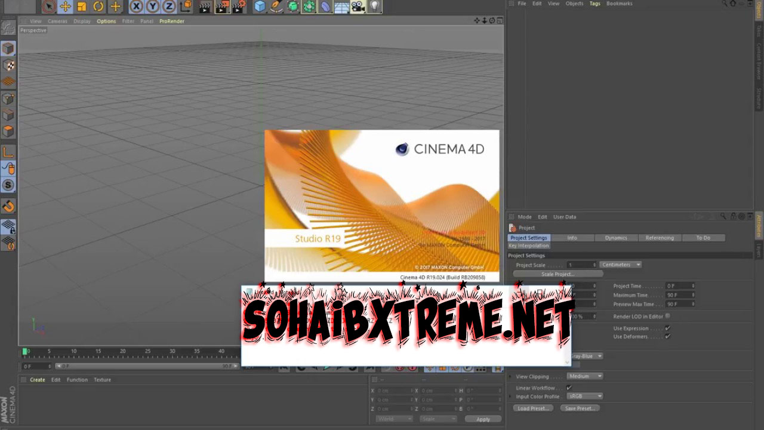Select the Live Selection arrow tool
This screenshot has height=430, width=764.
[49, 7]
